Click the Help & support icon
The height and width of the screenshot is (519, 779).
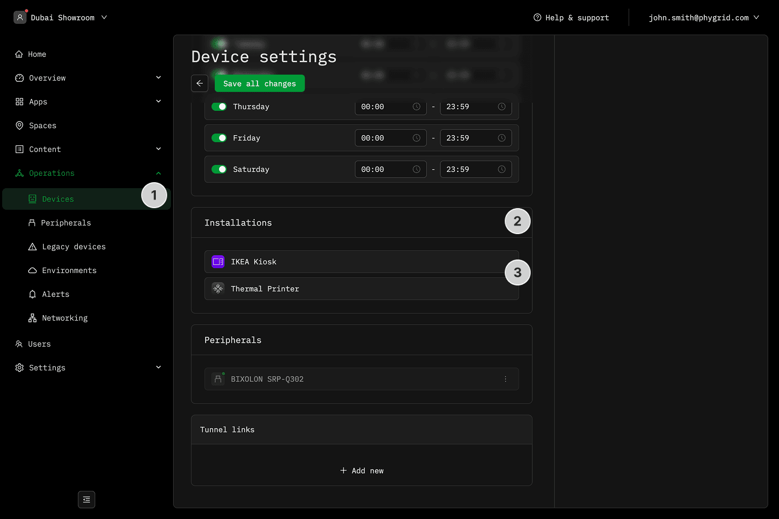(x=537, y=17)
